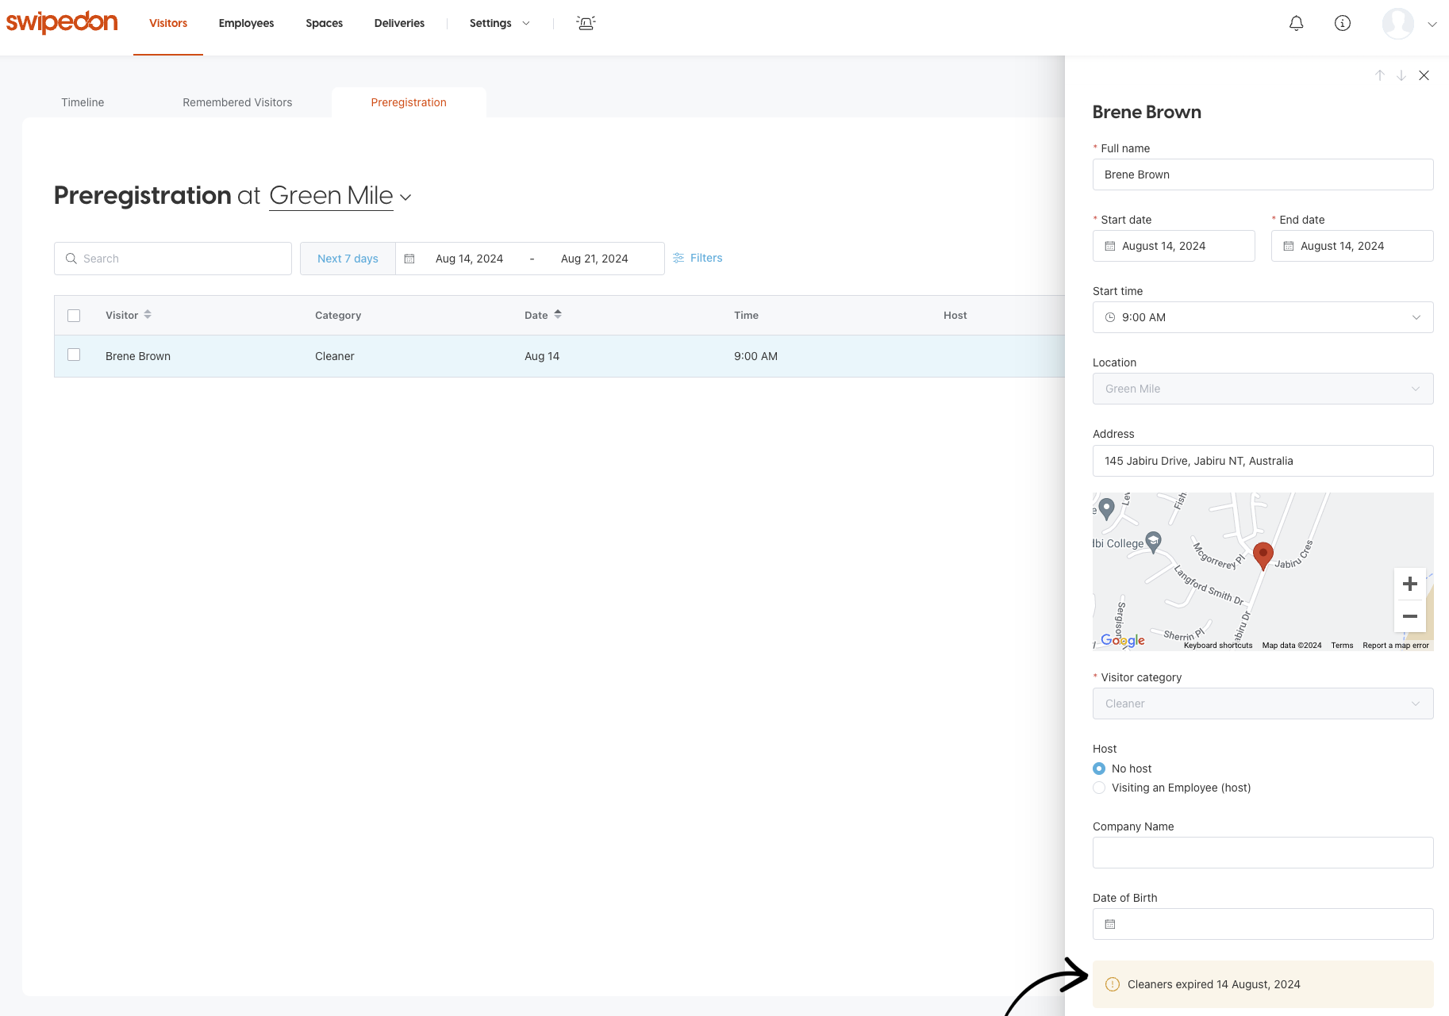Click the Aug 21, 2024 range end date
This screenshot has height=1016, width=1449.
pos(594,259)
